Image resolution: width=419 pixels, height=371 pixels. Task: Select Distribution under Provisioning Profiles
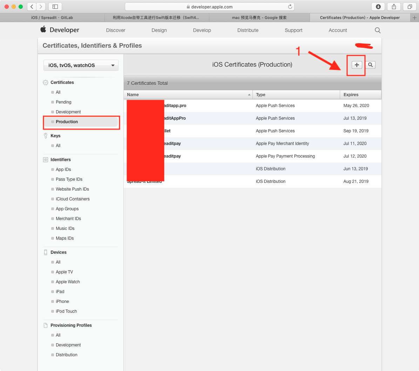click(x=66, y=355)
